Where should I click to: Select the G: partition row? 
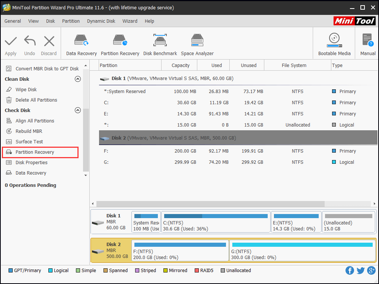(x=238, y=162)
